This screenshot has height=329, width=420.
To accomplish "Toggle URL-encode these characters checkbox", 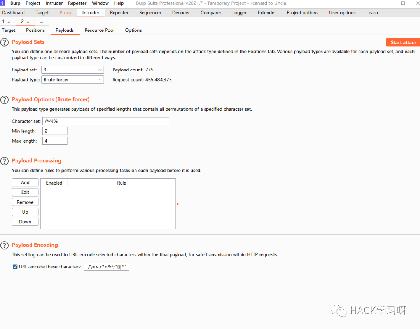I will point(15,267).
